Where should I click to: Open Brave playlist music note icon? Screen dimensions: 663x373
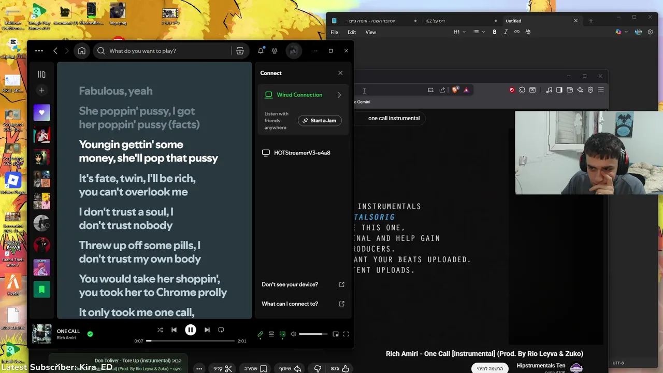pos(549,90)
